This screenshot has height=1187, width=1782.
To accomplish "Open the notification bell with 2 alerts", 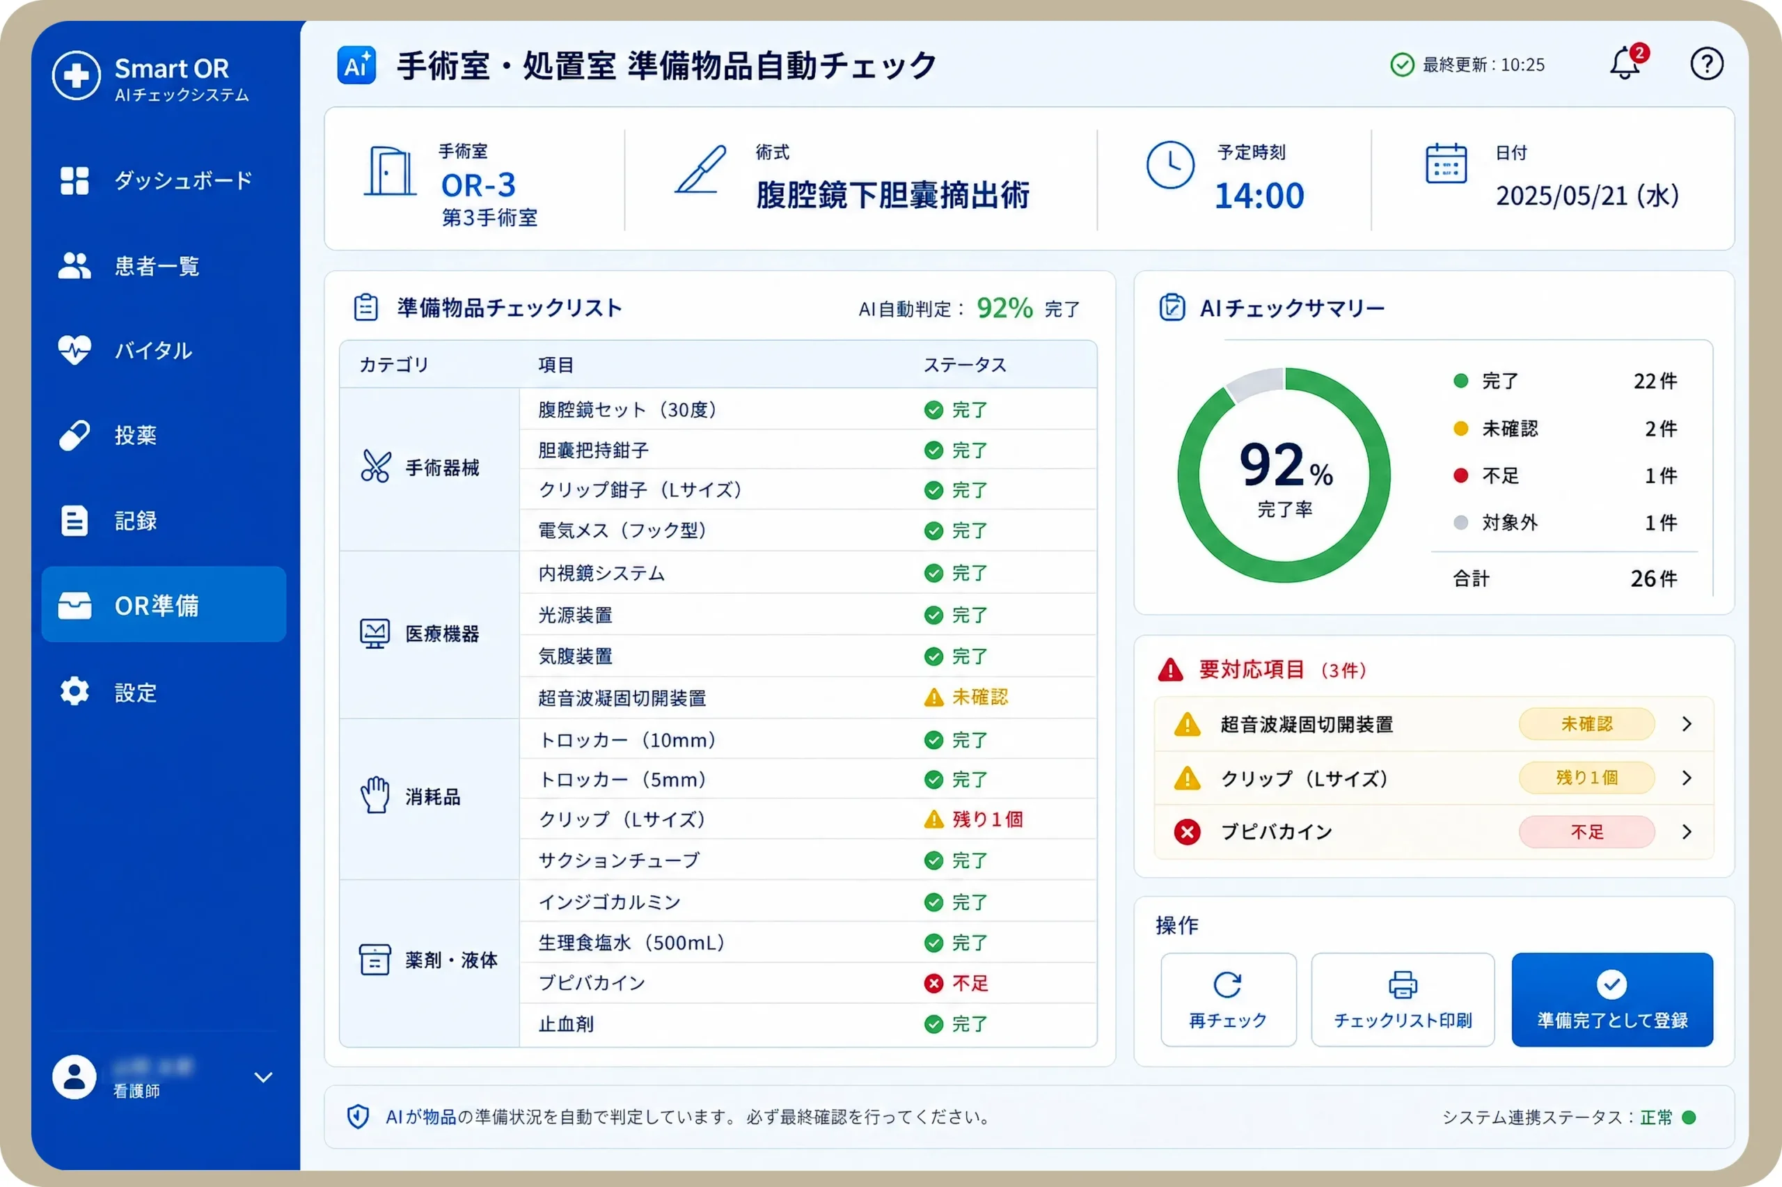I will (x=1627, y=63).
